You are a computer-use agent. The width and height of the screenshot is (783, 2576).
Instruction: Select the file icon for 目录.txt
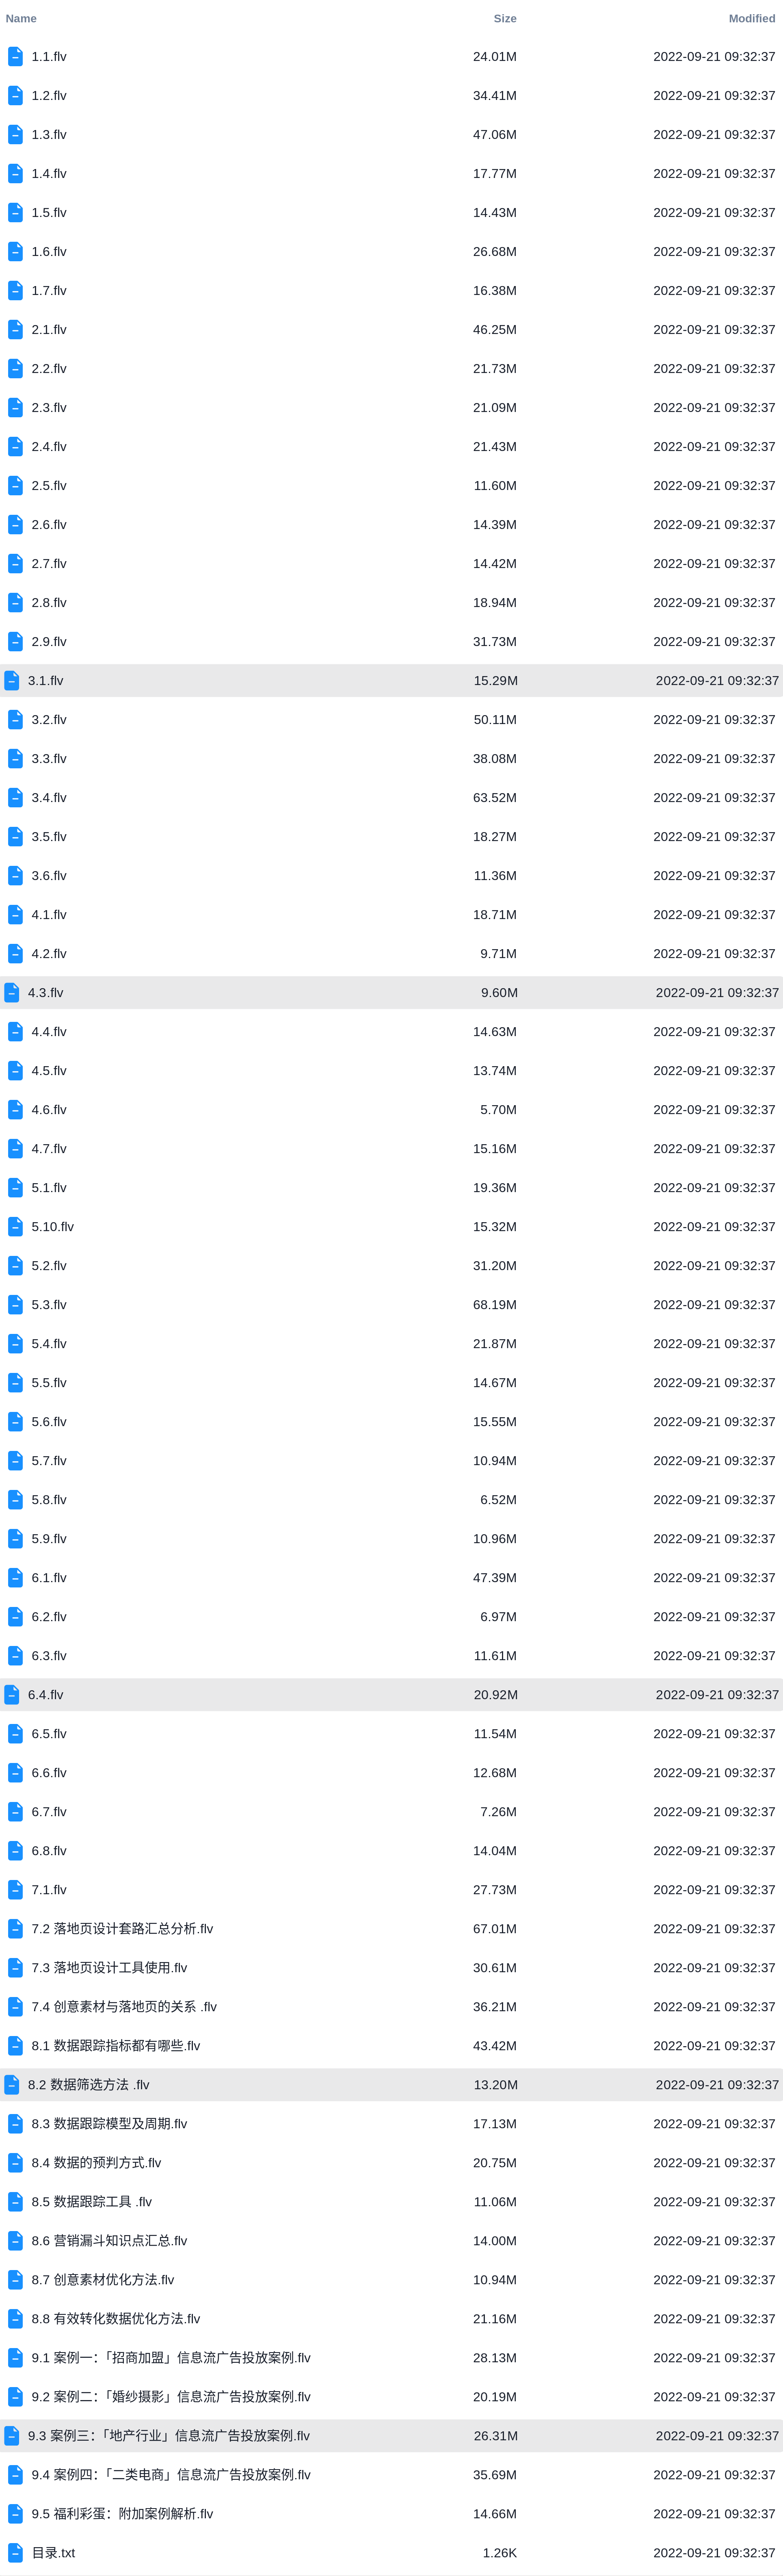click(15, 2553)
